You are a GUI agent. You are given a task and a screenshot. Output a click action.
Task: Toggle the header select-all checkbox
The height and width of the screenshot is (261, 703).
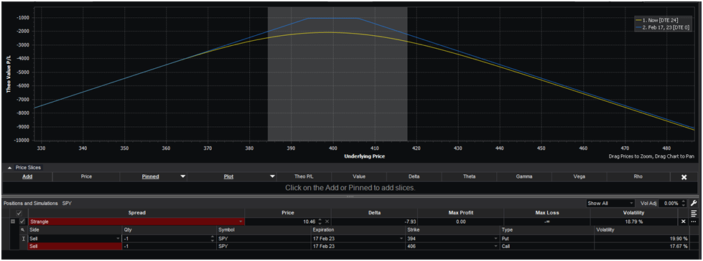pos(19,213)
